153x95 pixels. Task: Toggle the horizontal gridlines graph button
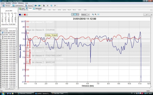click(x=75, y=14)
